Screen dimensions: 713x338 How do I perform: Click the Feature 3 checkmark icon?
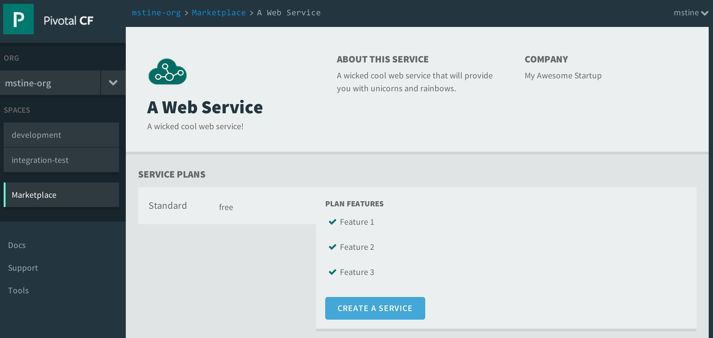332,272
